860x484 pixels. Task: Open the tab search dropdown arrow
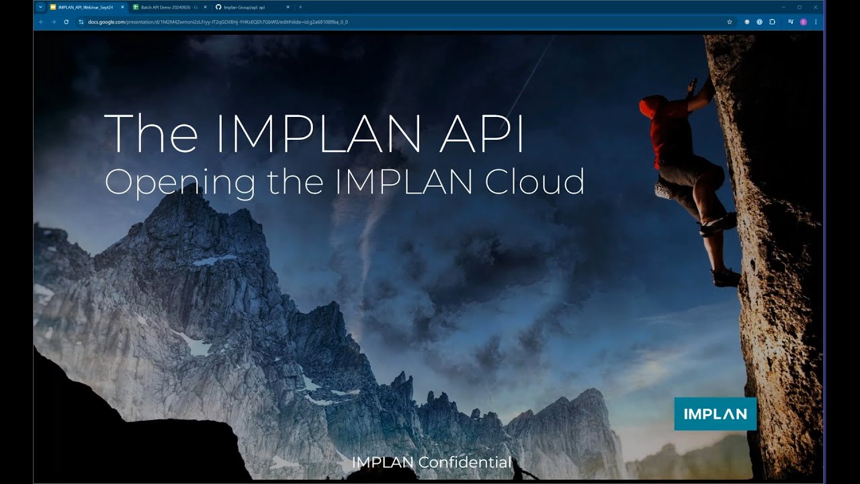point(40,7)
